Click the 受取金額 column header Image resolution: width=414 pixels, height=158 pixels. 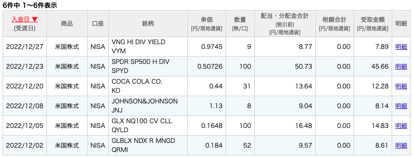point(372,24)
